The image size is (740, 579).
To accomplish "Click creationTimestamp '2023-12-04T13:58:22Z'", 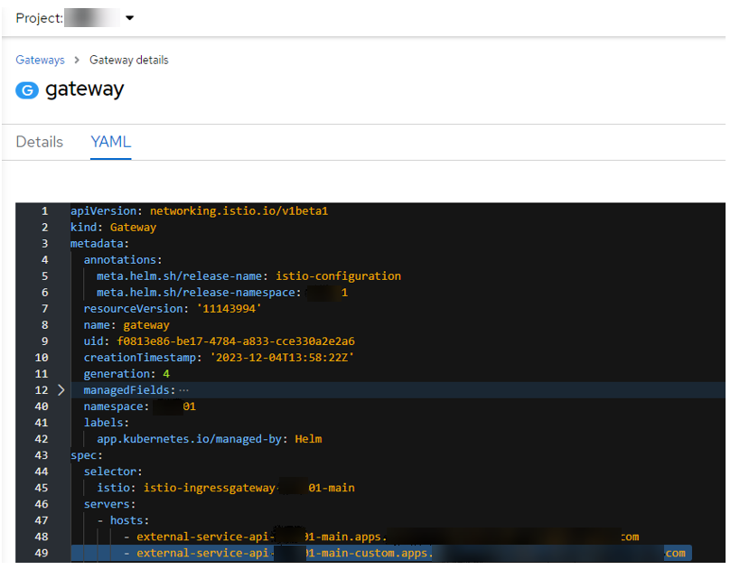I will click(282, 358).
